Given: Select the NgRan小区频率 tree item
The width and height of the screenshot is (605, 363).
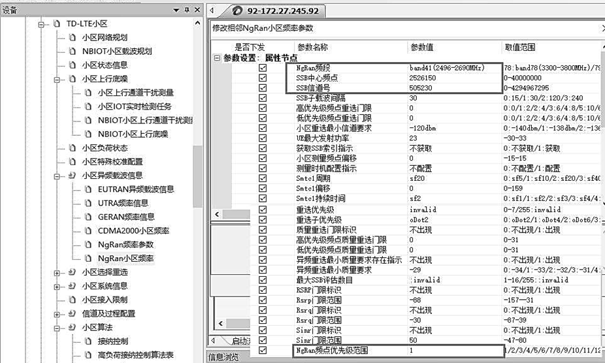Looking at the screenshot, I should click(x=125, y=259).
